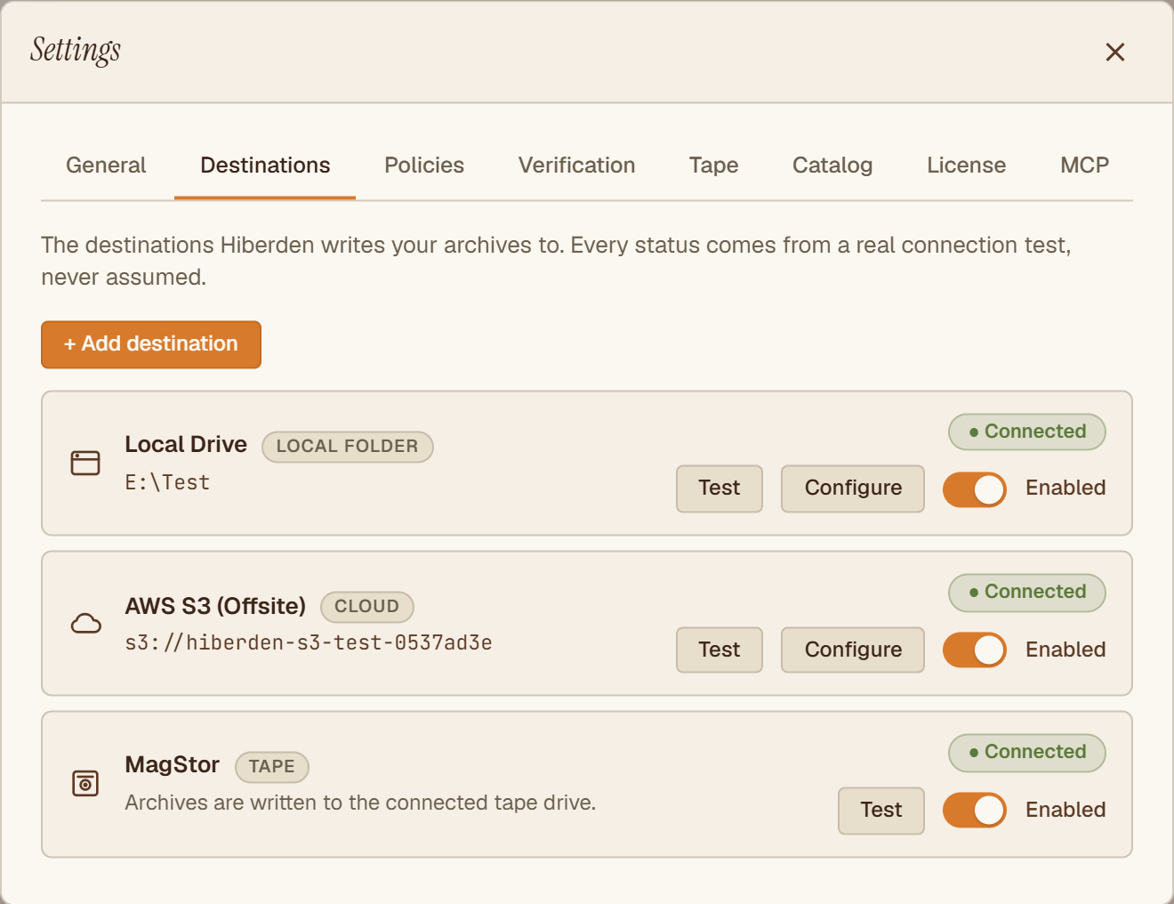Click the CLOUD type tag

(367, 607)
